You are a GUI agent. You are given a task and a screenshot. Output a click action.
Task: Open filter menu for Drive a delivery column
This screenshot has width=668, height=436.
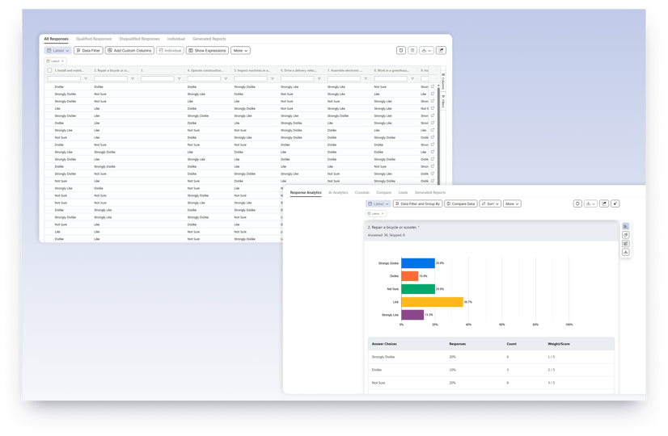[319, 78]
